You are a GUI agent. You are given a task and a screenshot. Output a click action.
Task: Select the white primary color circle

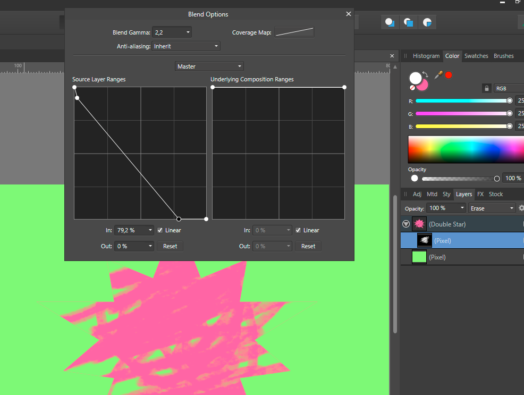[x=416, y=78]
